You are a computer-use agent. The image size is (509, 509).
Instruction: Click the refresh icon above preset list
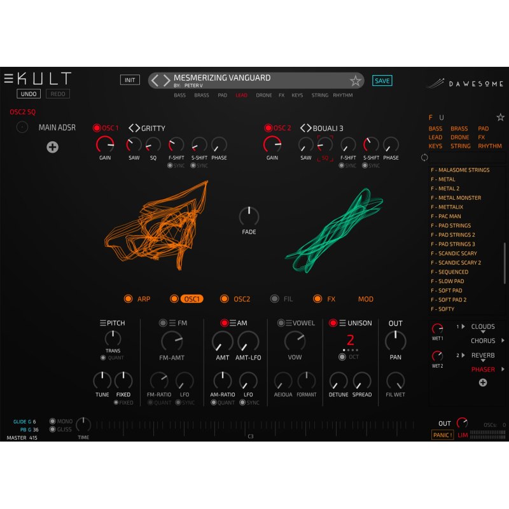(x=424, y=158)
